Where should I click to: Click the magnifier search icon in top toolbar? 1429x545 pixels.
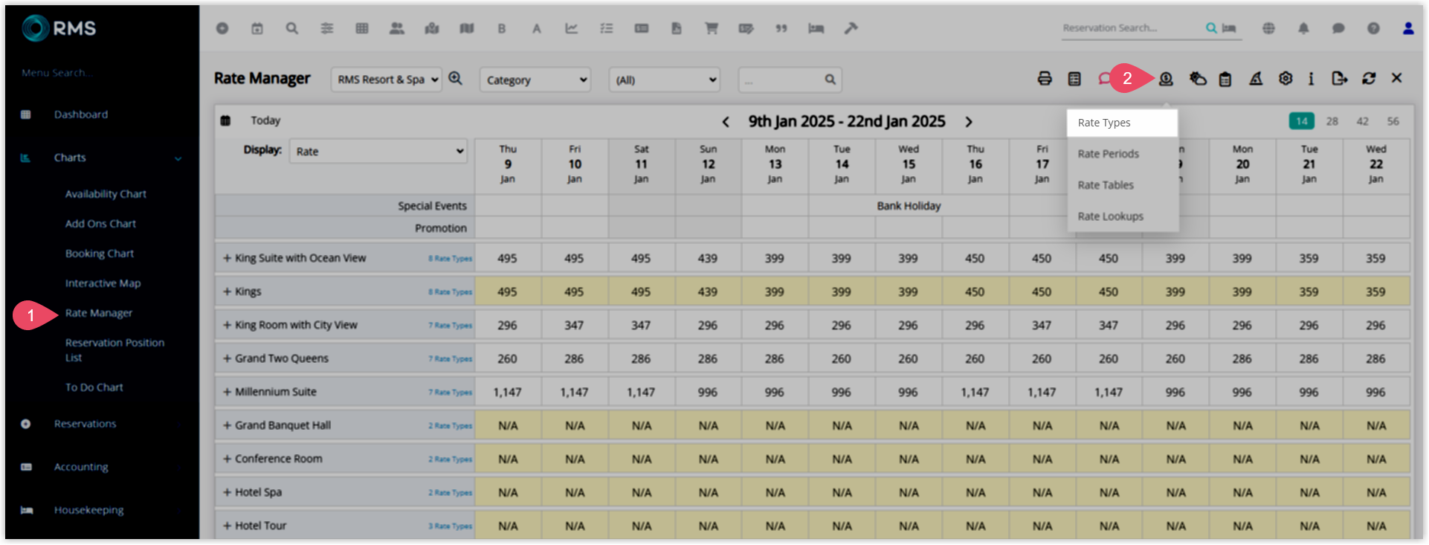(292, 28)
